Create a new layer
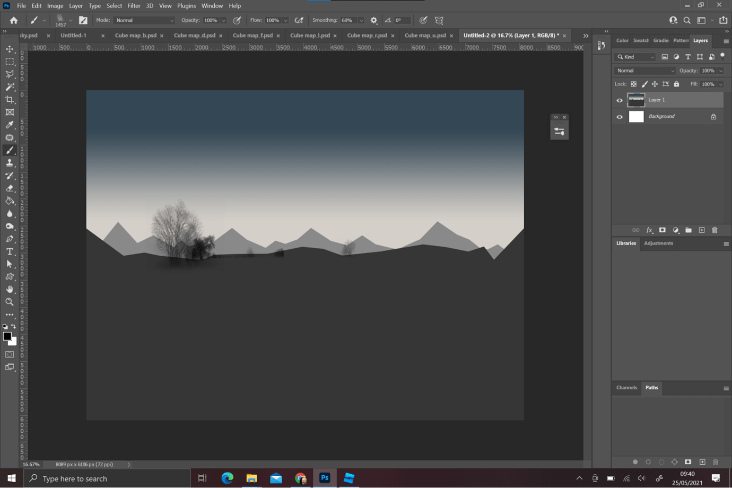The width and height of the screenshot is (732, 488). point(701,230)
